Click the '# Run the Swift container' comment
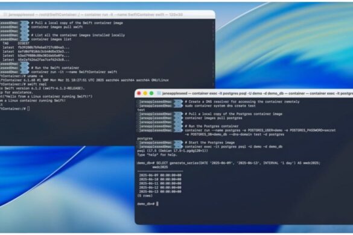 (55, 67)
